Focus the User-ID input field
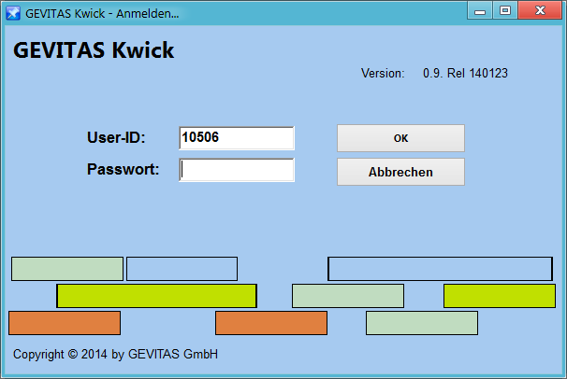Viewport: 567px width, 379px height. 237,138
